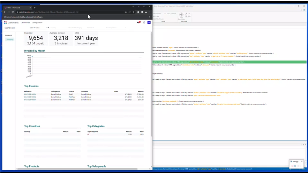Click Edit in the Recorder group
The height and width of the screenshot is (173, 308).
point(188,14)
